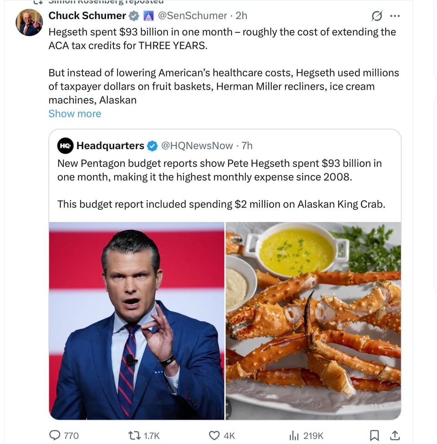
Task: Click the Headquarters HQ logo avatar
Action: [x=66, y=146]
